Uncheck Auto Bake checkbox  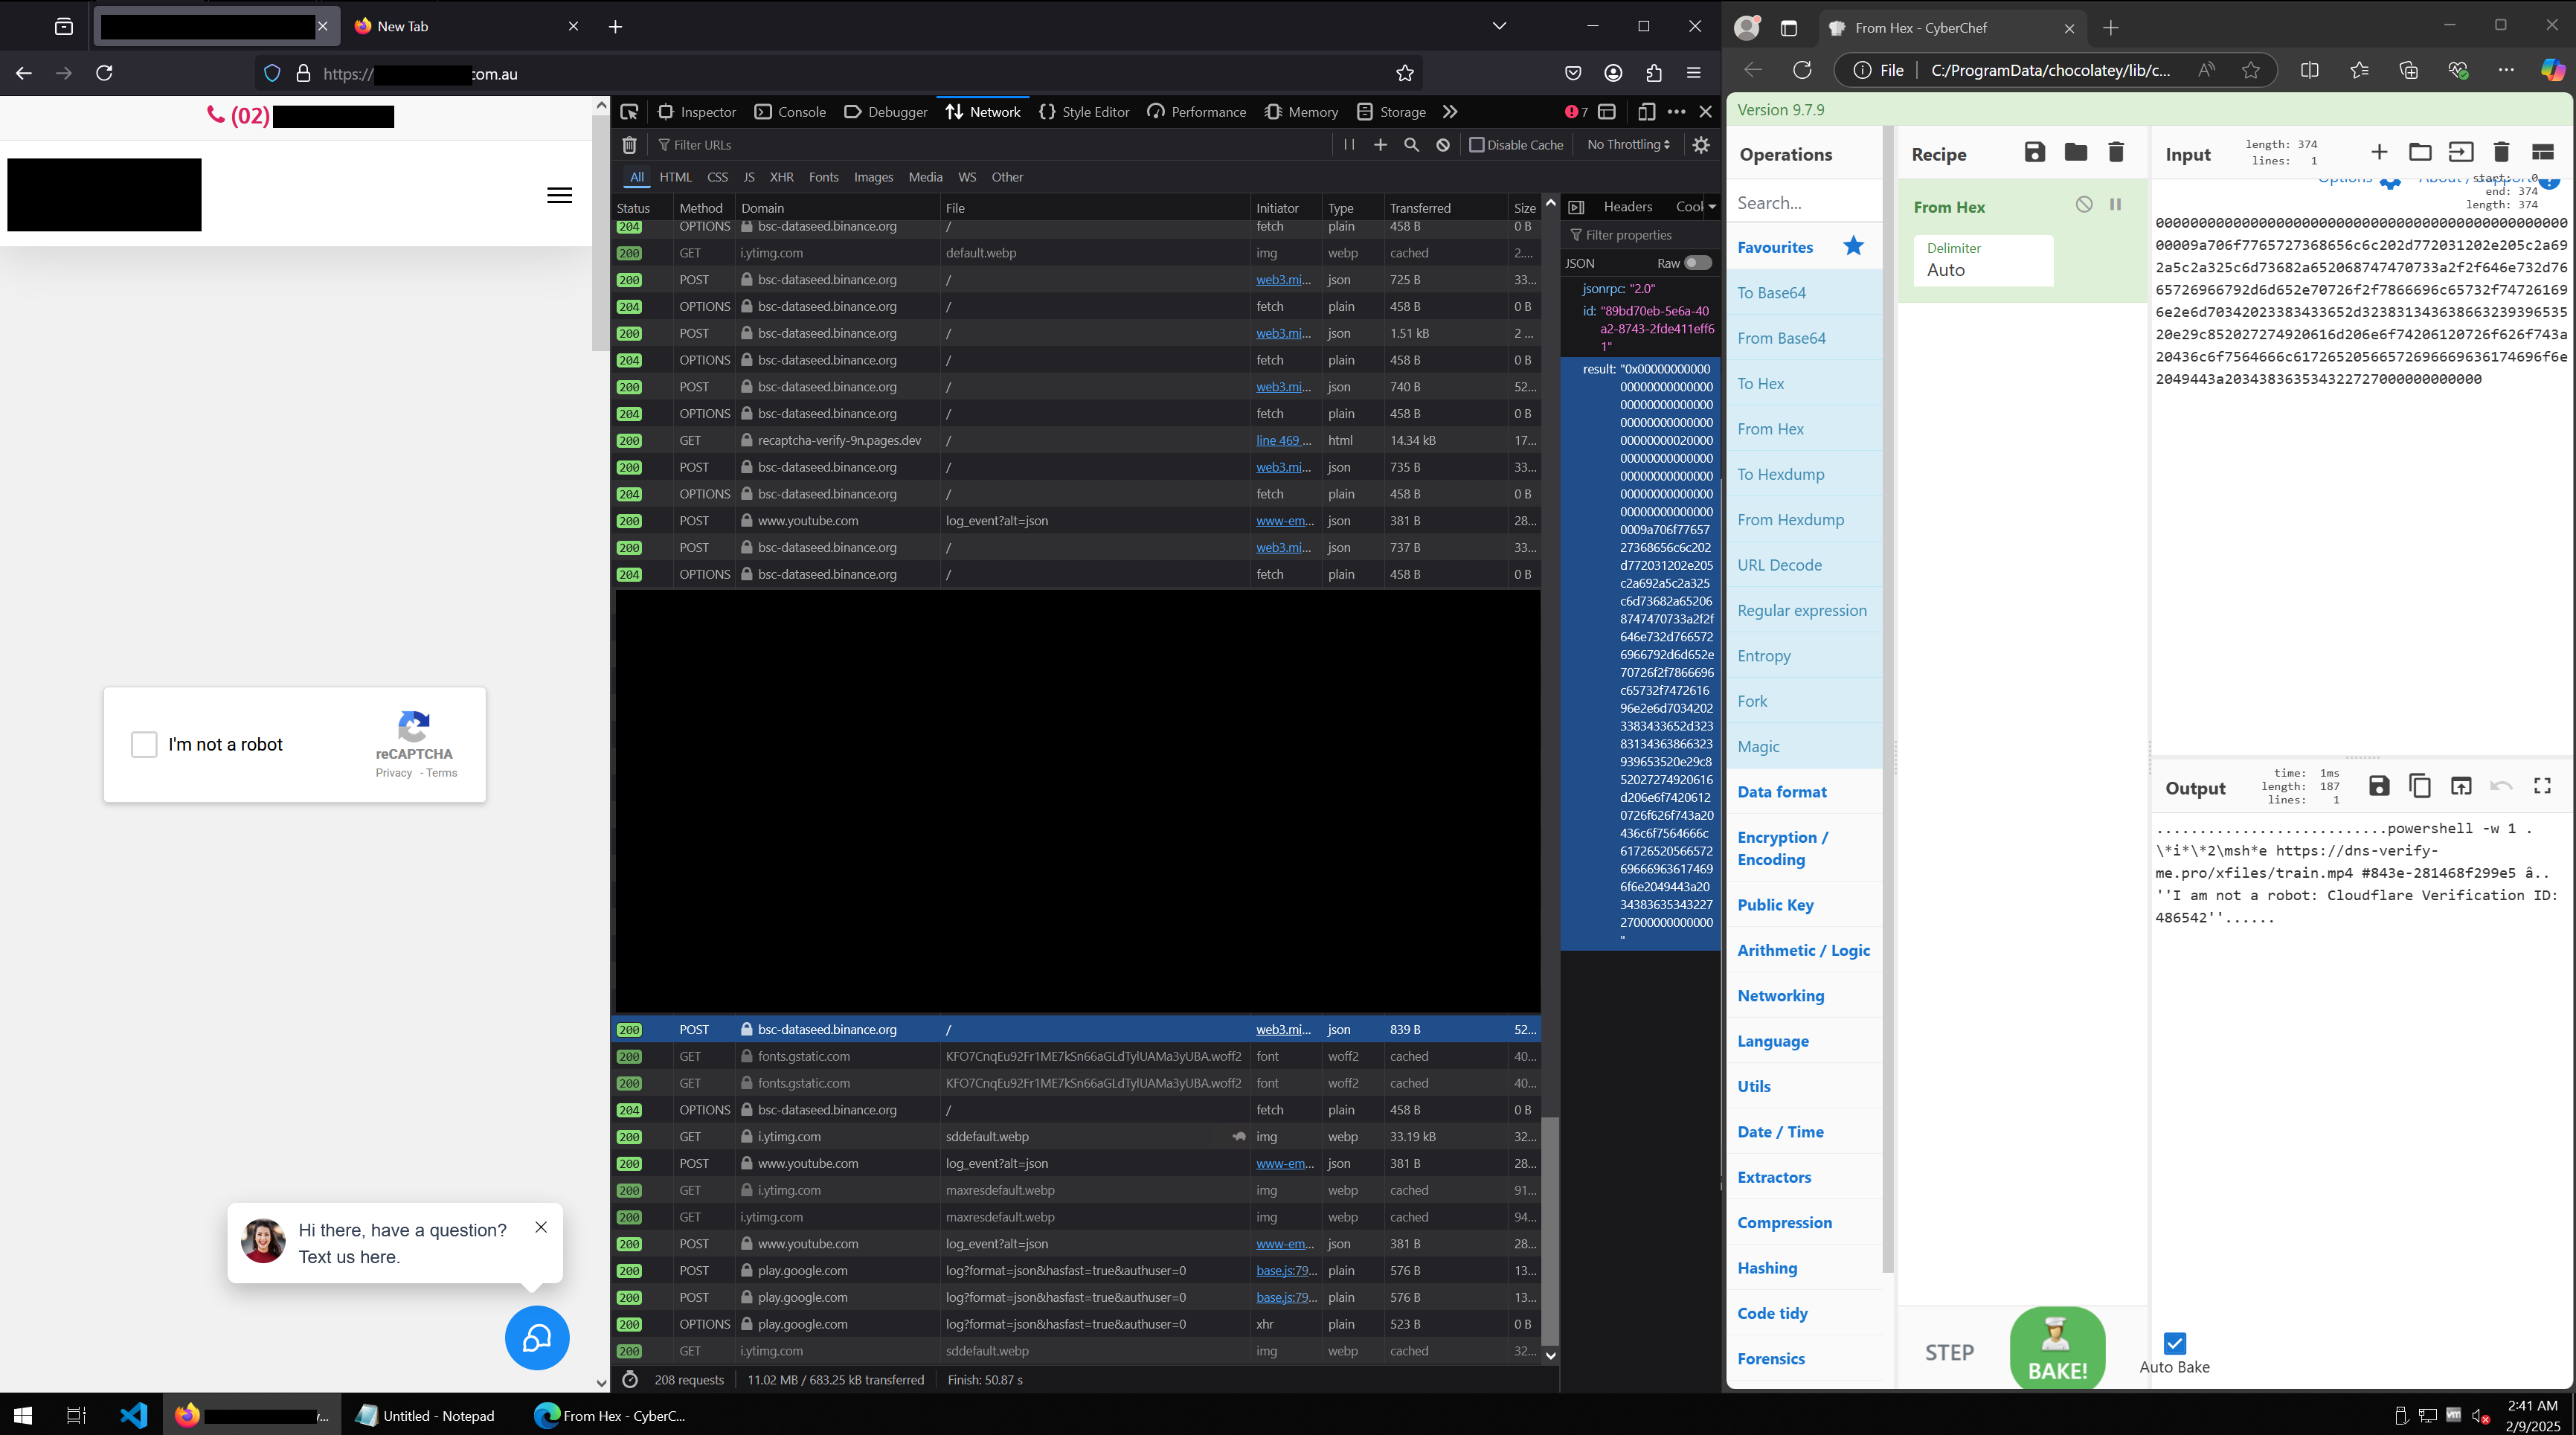(x=2175, y=1343)
